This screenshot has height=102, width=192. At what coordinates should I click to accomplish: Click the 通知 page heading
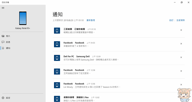point(58,15)
